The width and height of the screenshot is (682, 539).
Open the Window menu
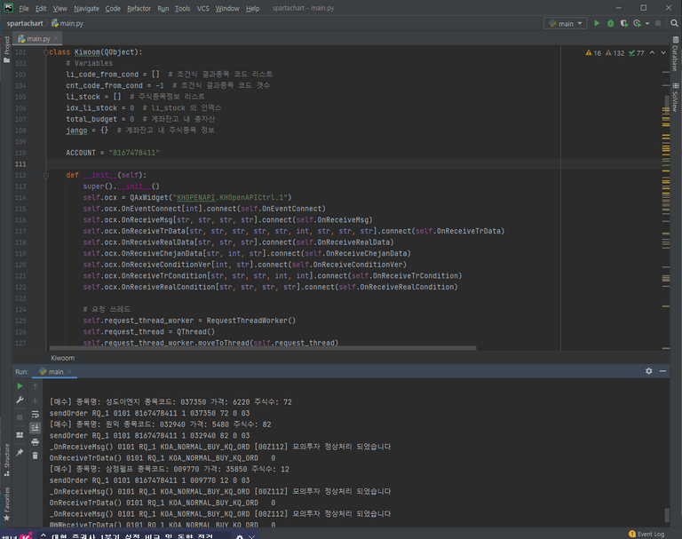[x=227, y=8]
